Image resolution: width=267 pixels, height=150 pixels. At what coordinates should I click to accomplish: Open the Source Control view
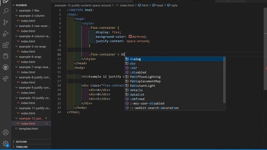[5, 22]
